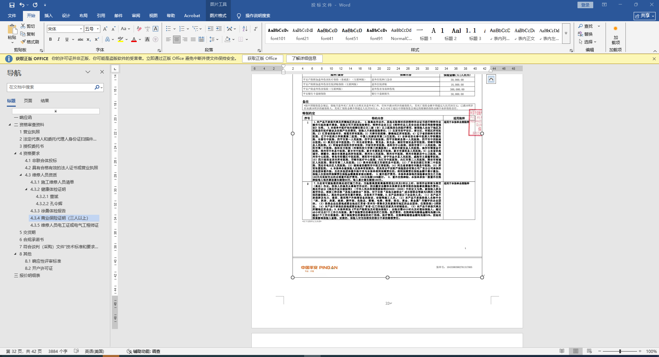Open the 插入 ribbon tab
659x357 pixels.
48,16
